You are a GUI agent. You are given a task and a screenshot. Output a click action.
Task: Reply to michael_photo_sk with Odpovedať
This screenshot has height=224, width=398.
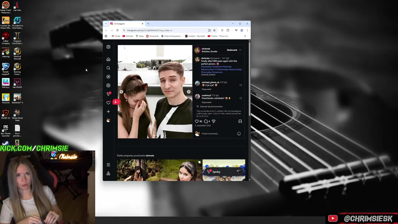pyautogui.click(x=206, y=89)
